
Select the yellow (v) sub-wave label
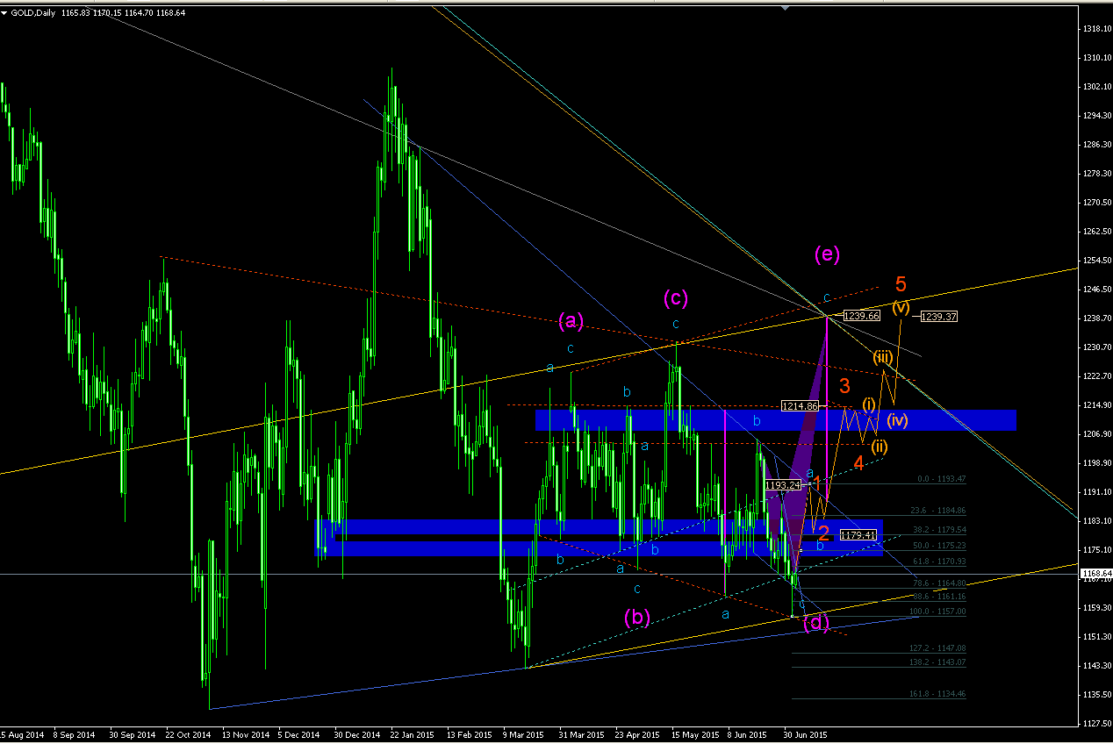coord(901,307)
